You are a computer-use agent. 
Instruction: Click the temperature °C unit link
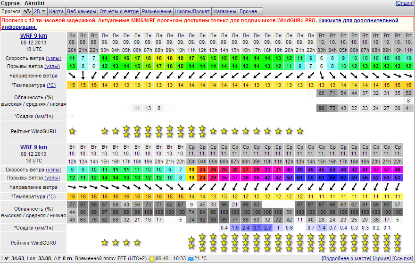51,85
